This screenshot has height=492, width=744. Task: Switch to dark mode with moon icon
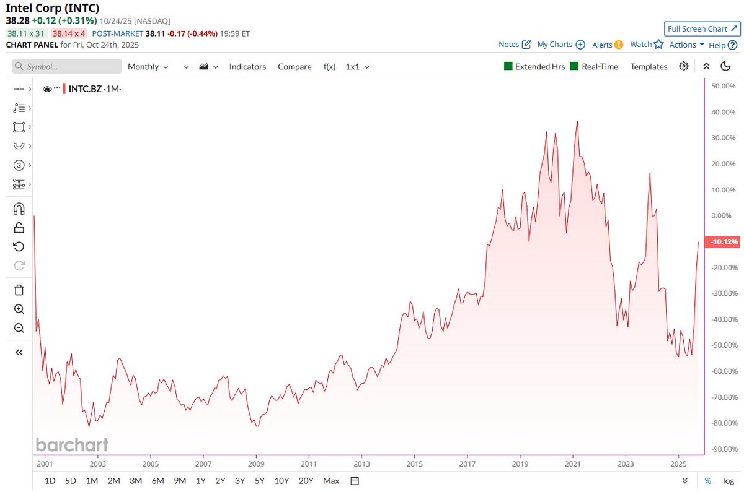tap(725, 66)
